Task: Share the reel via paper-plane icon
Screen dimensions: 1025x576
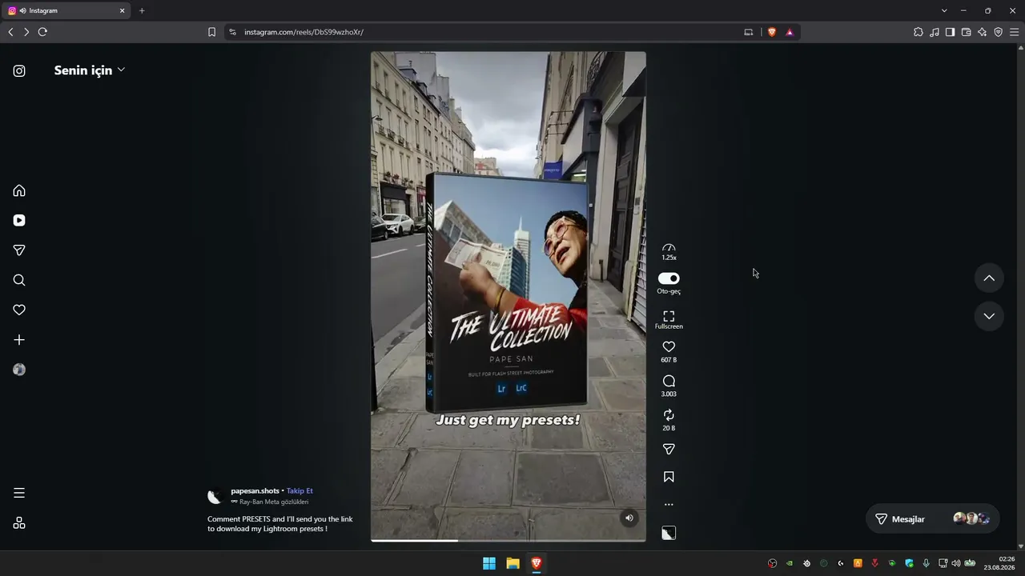Action: (669, 450)
